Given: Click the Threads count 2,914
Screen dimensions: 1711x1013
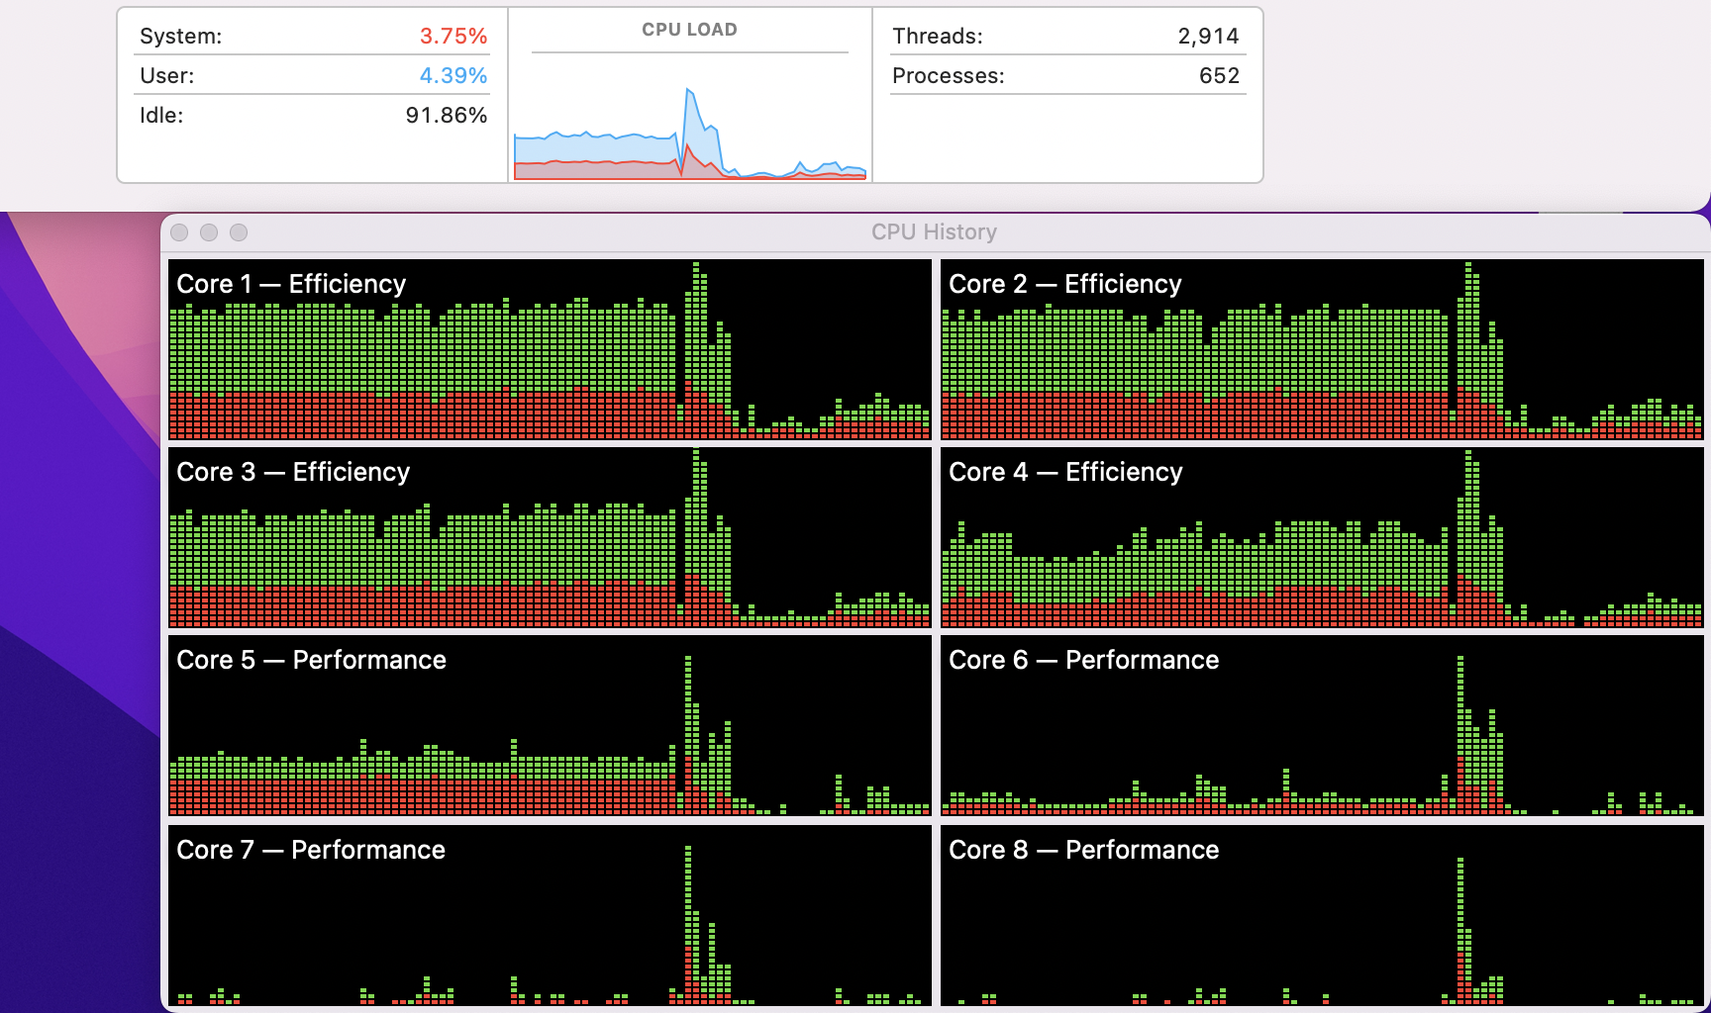Looking at the screenshot, I should pyautogui.click(x=1208, y=37).
